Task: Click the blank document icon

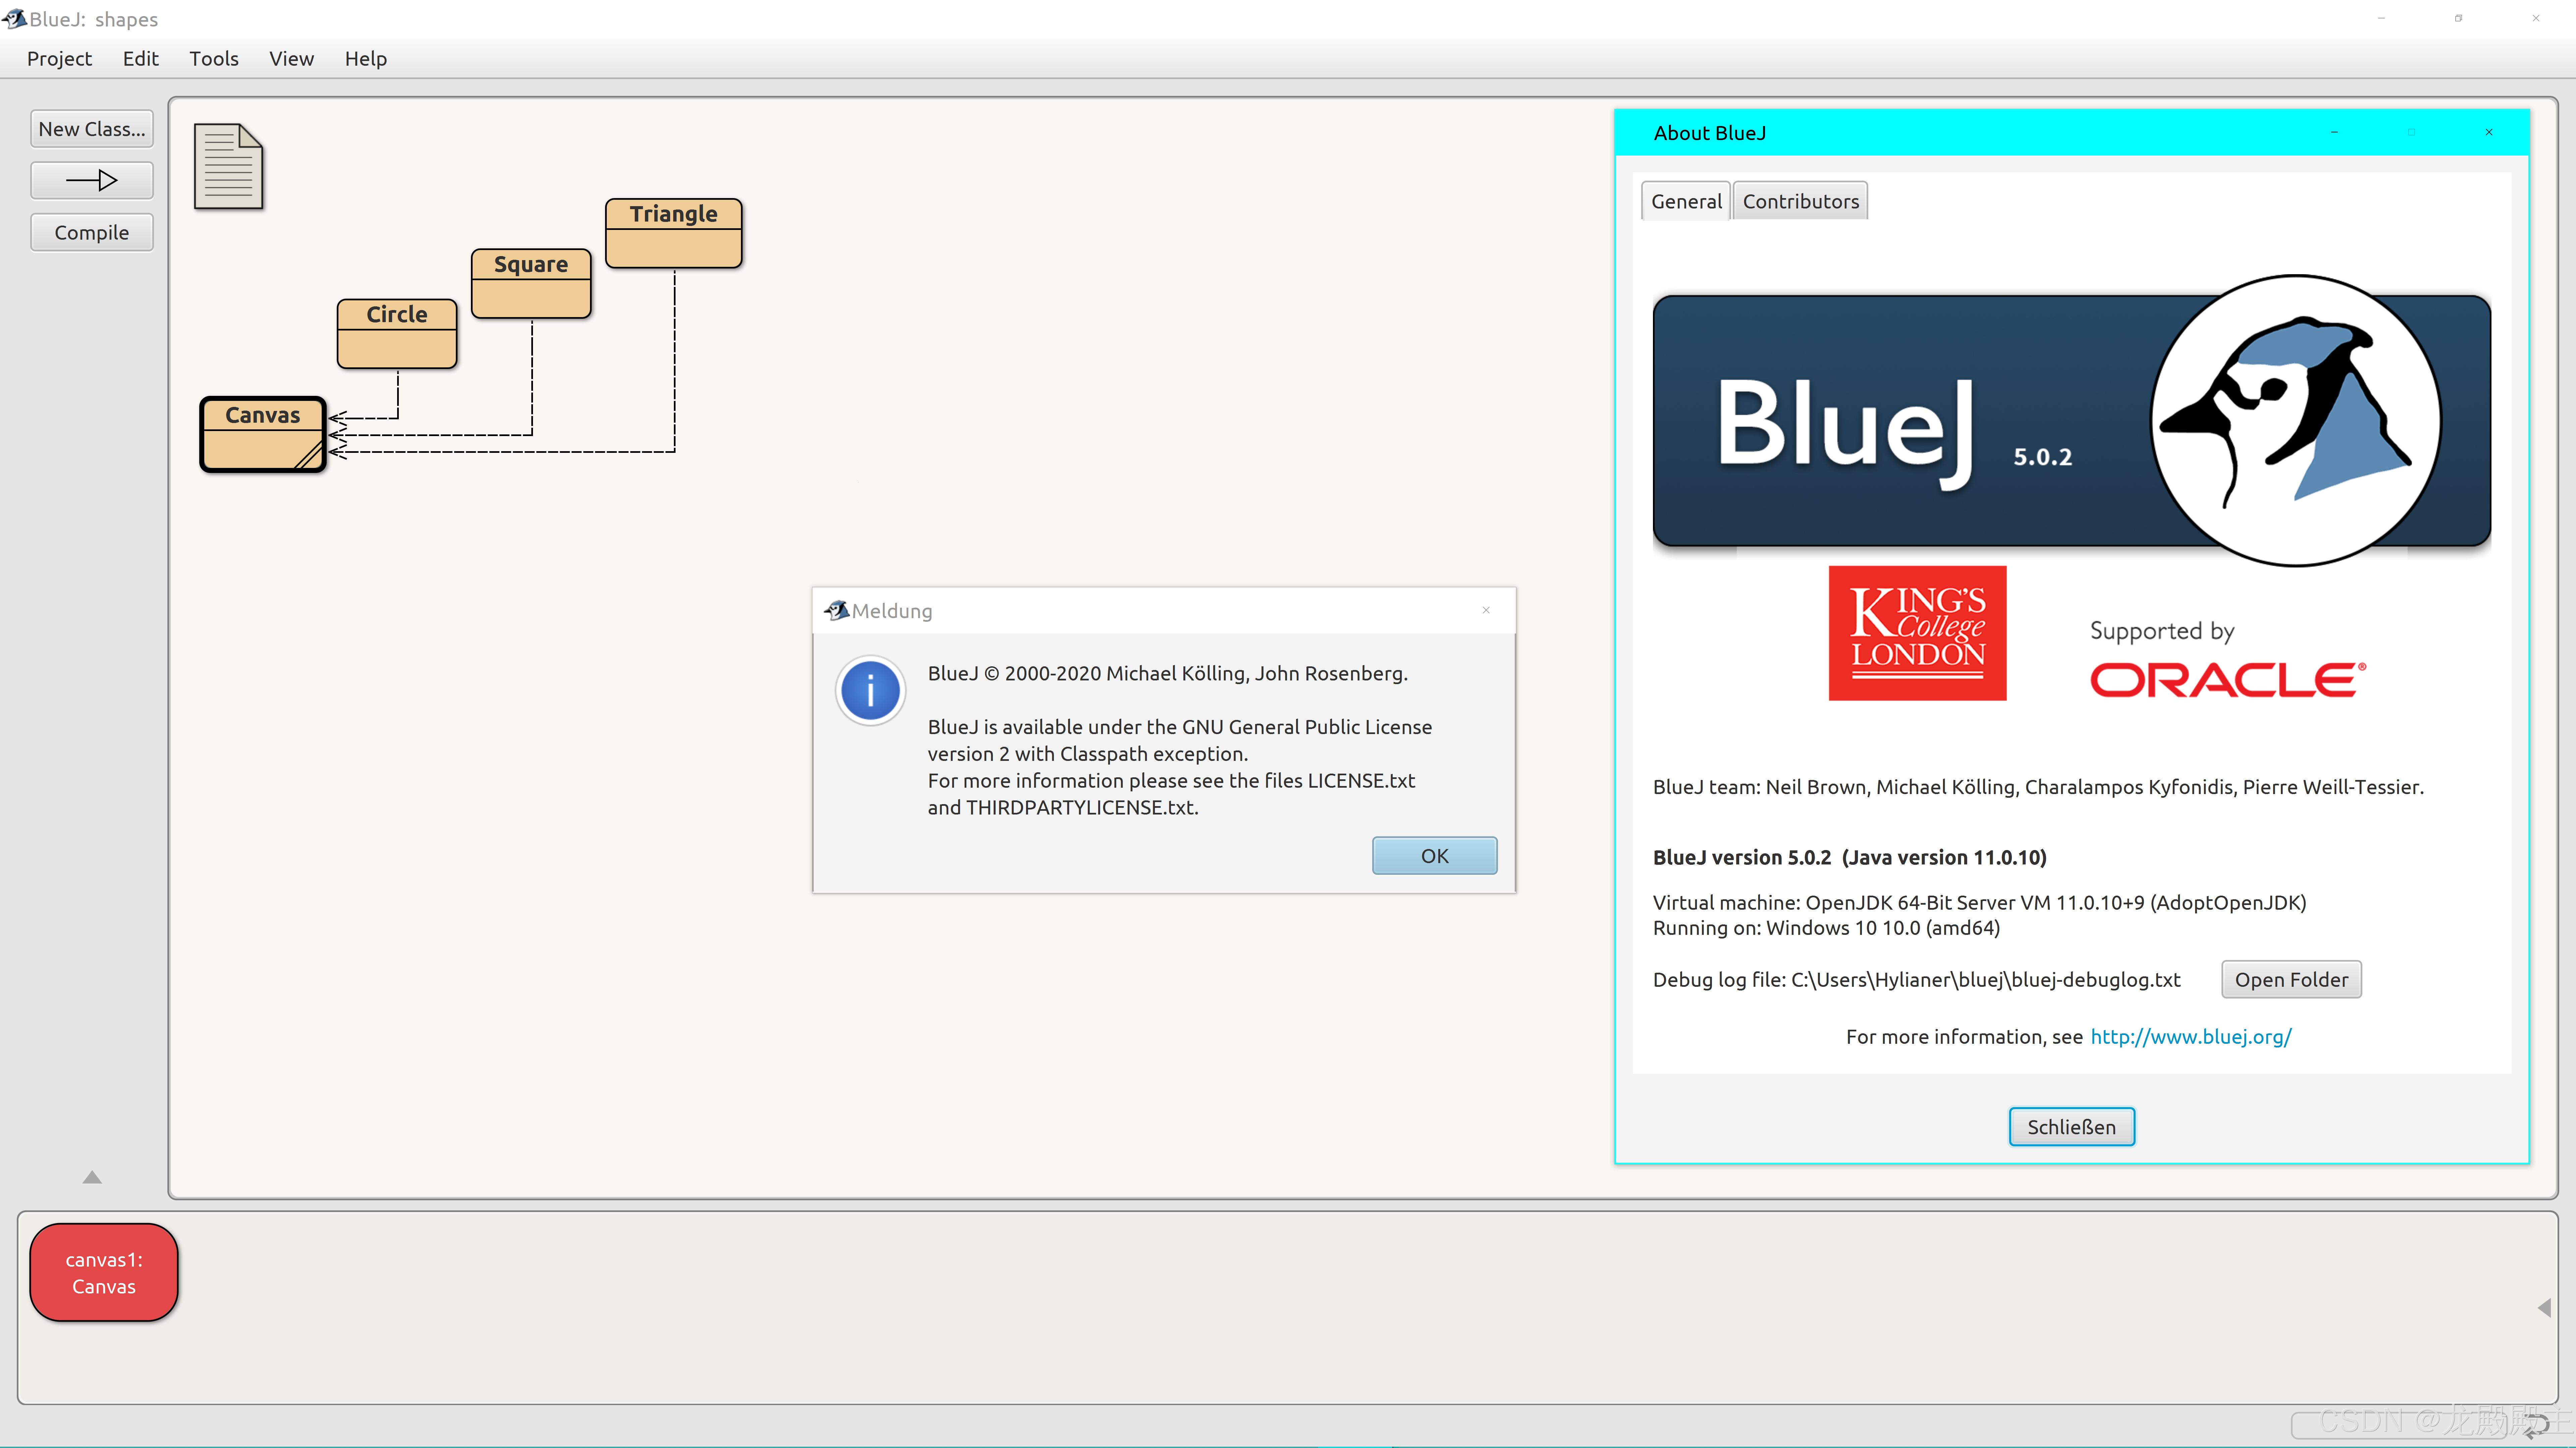Action: [226, 165]
